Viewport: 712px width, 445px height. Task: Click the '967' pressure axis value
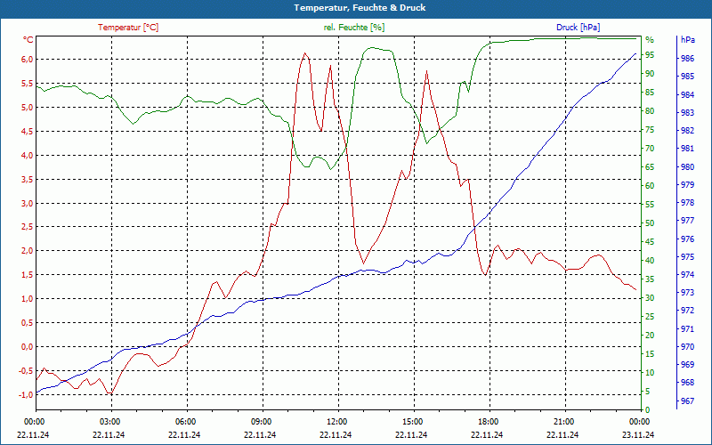point(687,401)
